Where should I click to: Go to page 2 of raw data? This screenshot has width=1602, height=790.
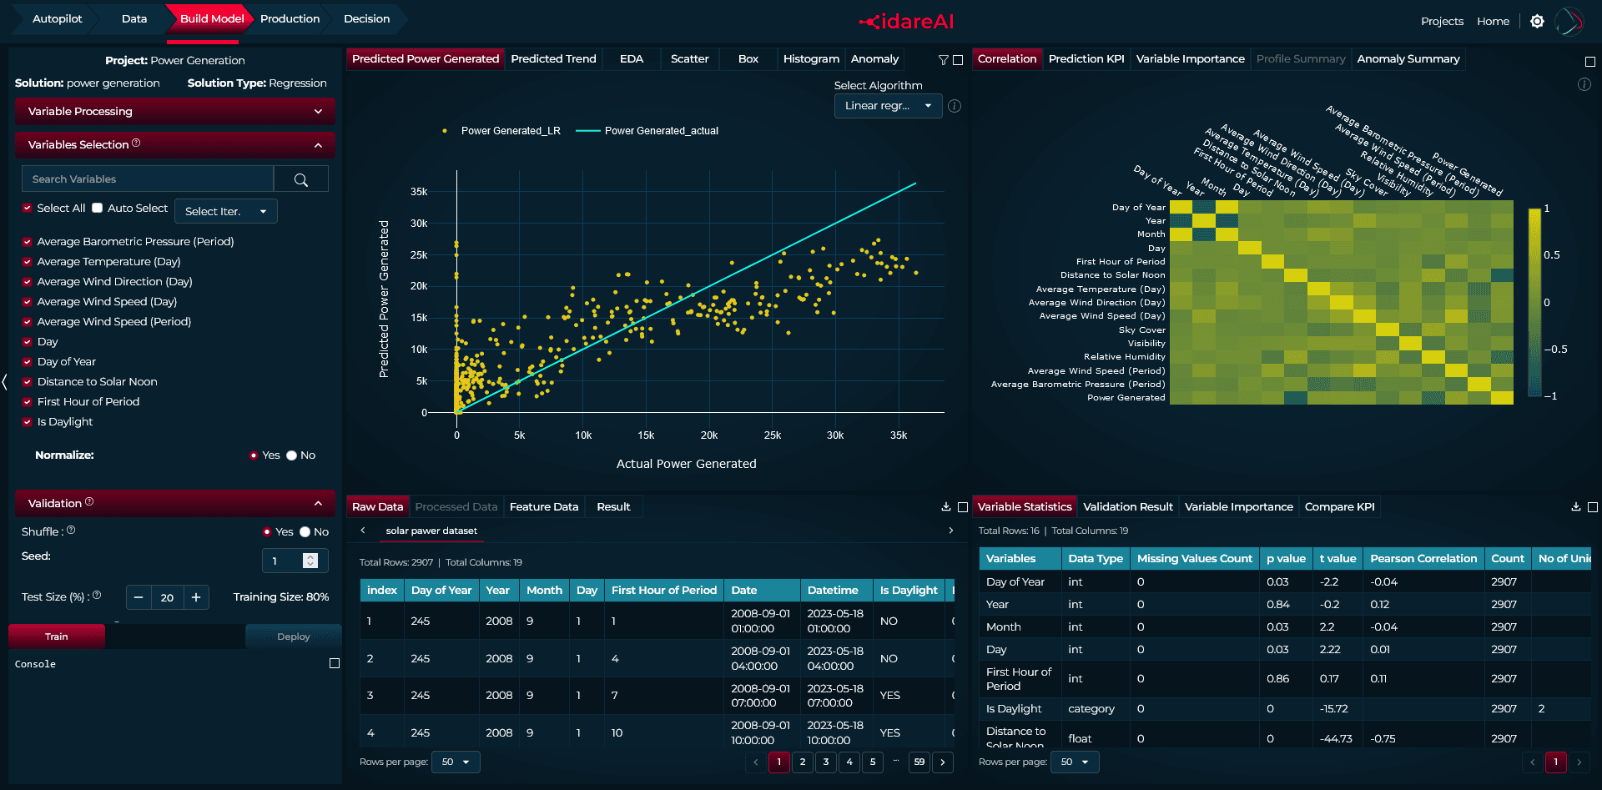pos(803,762)
